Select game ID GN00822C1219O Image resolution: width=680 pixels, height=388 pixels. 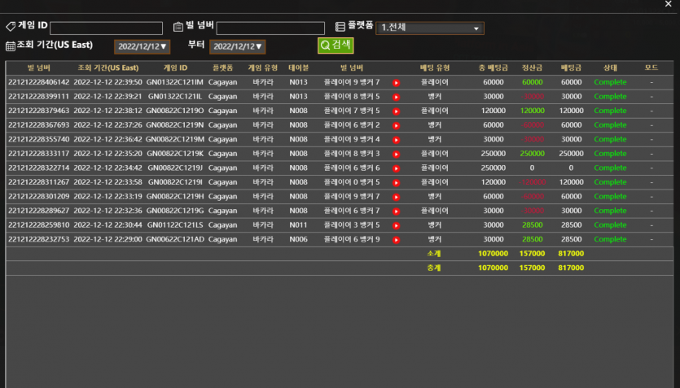175,111
